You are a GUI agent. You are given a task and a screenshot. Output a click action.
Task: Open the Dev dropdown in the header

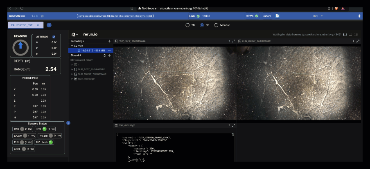(x=317, y=16)
